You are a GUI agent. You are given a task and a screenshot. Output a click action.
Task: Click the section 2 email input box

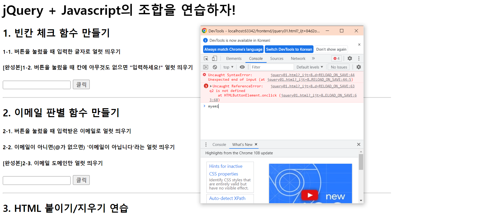point(37,181)
